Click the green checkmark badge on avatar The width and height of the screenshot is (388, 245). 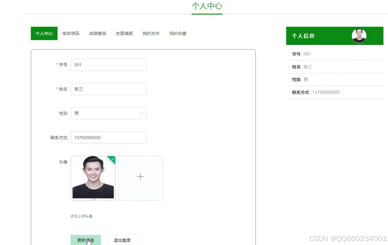[112, 159]
